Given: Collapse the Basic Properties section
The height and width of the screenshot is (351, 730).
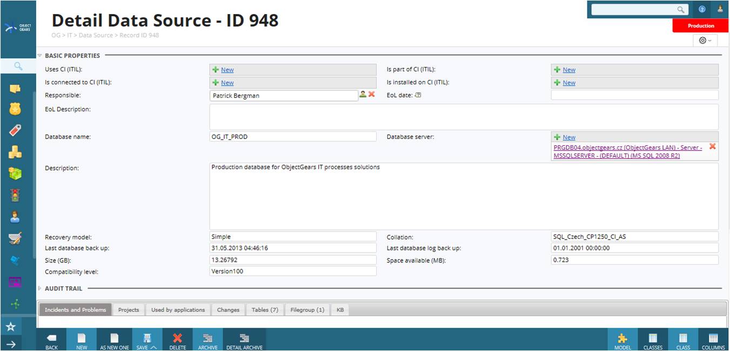Looking at the screenshot, I should [x=40, y=55].
